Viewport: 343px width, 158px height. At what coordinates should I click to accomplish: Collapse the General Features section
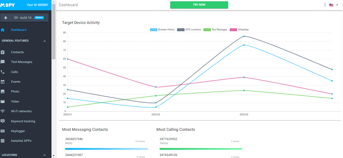[45, 41]
